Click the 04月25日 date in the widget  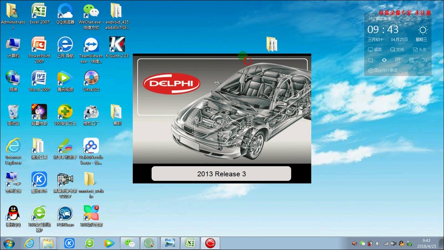coord(399,40)
